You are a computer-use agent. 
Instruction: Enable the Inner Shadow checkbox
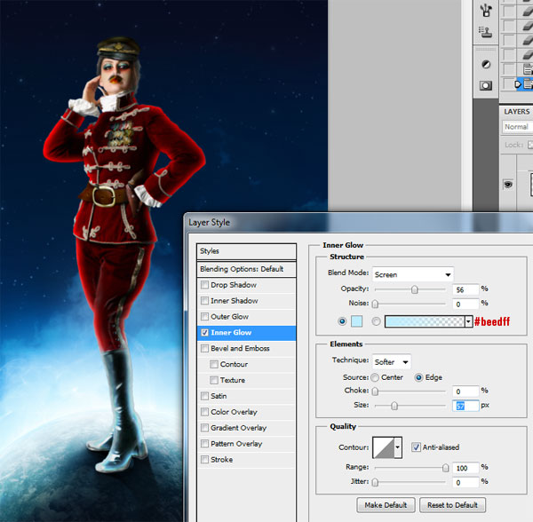[x=204, y=301]
